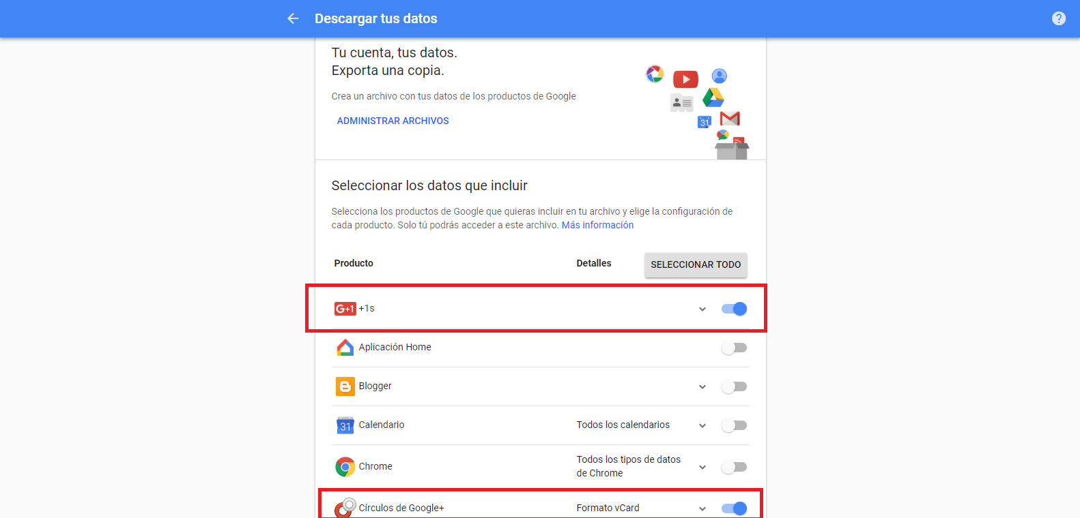Click the Calendario 31 icon
Screen dimensions: 1080x518
coord(345,425)
